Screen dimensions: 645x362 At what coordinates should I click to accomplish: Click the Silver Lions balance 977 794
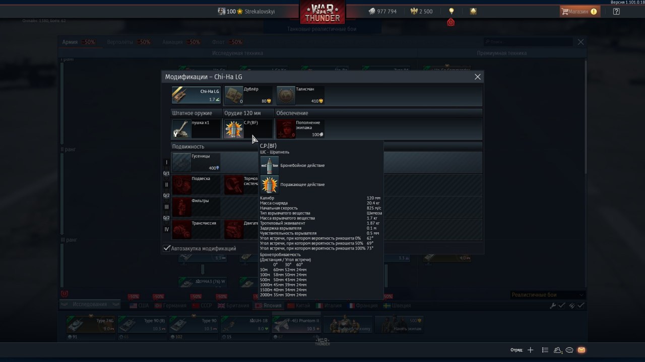[382, 11]
